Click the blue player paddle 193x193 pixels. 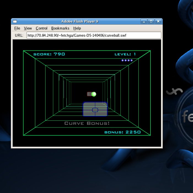pos(95,109)
